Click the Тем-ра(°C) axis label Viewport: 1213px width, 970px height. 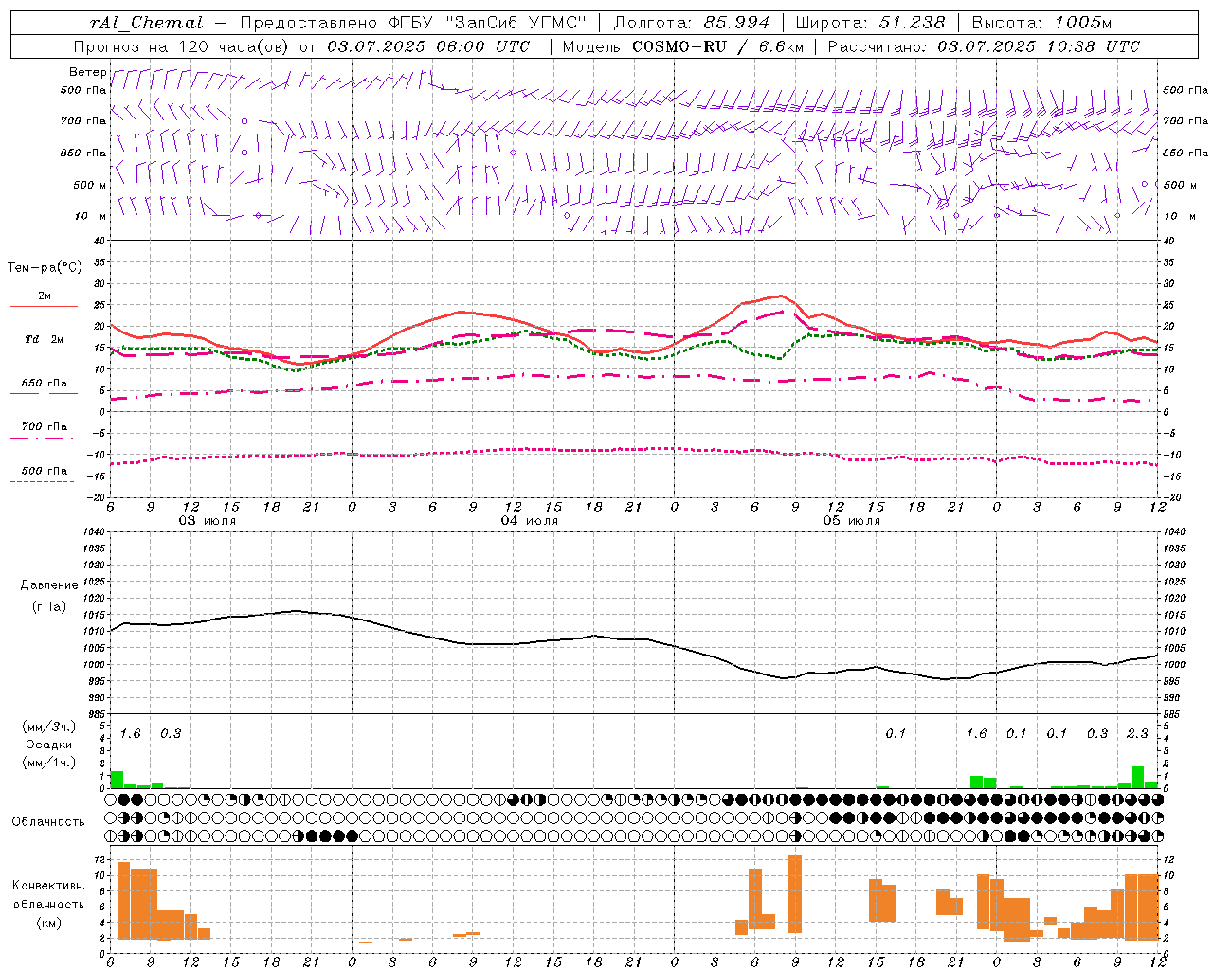pyautogui.click(x=45, y=268)
